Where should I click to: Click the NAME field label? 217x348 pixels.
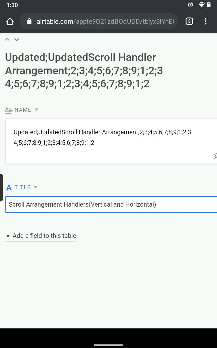23,110
